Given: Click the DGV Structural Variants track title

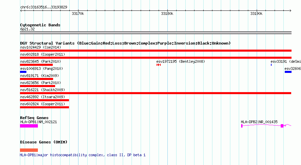Looking at the screenshot, I should [x=125, y=43].
